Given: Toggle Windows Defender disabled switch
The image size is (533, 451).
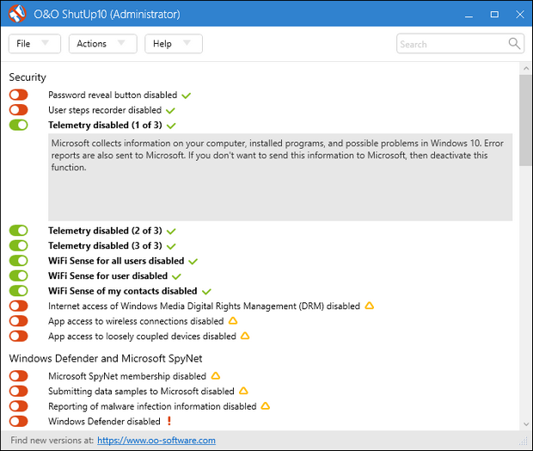Looking at the screenshot, I should 19,422.
